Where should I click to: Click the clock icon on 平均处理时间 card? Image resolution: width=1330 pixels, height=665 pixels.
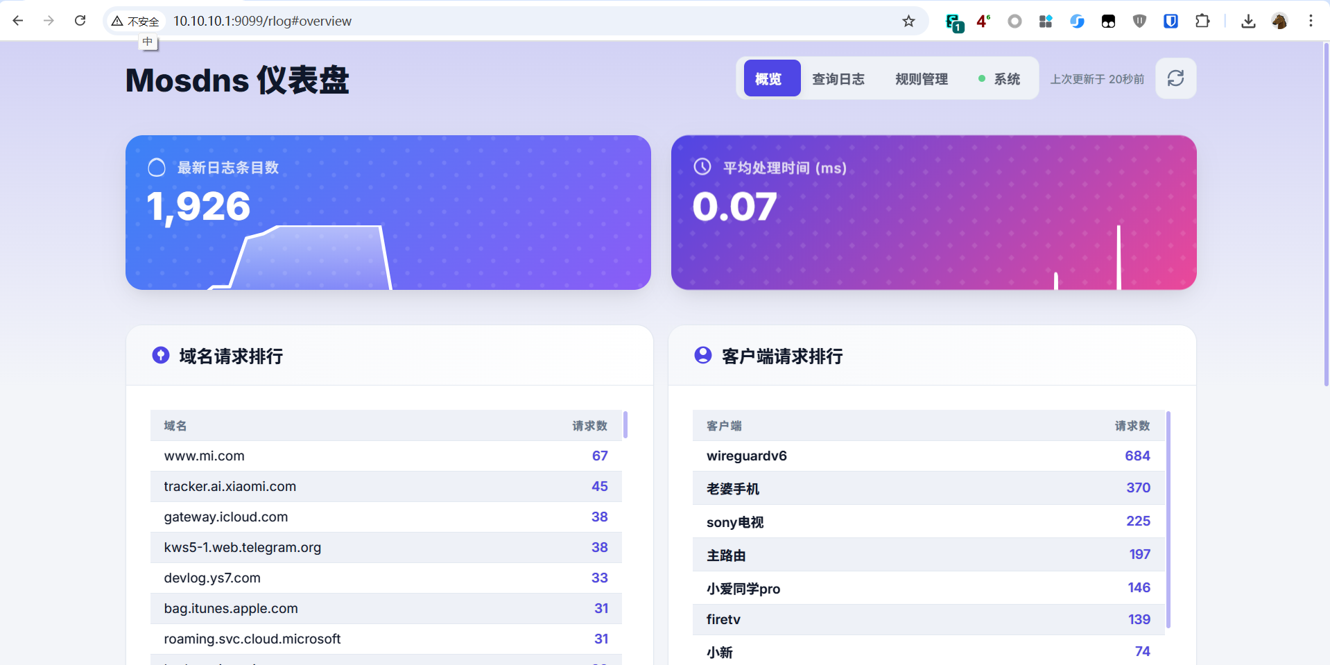pos(702,167)
